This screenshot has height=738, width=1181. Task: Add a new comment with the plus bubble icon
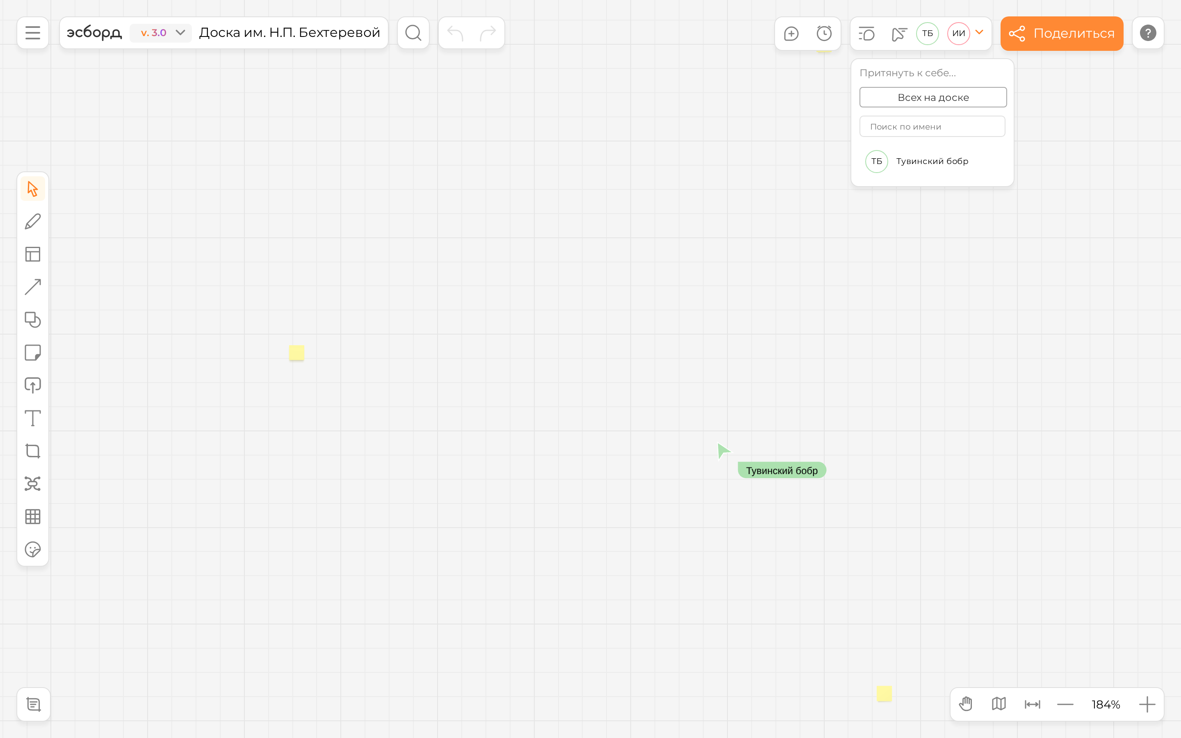pyautogui.click(x=791, y=33)
